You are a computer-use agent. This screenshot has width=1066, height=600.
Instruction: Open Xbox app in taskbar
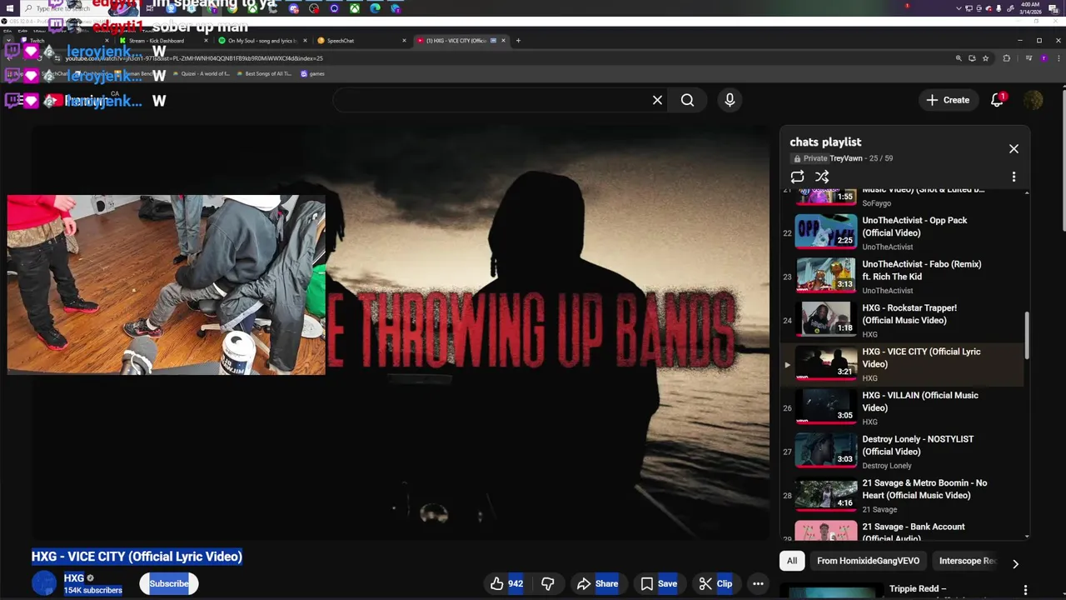coord(355,8)
